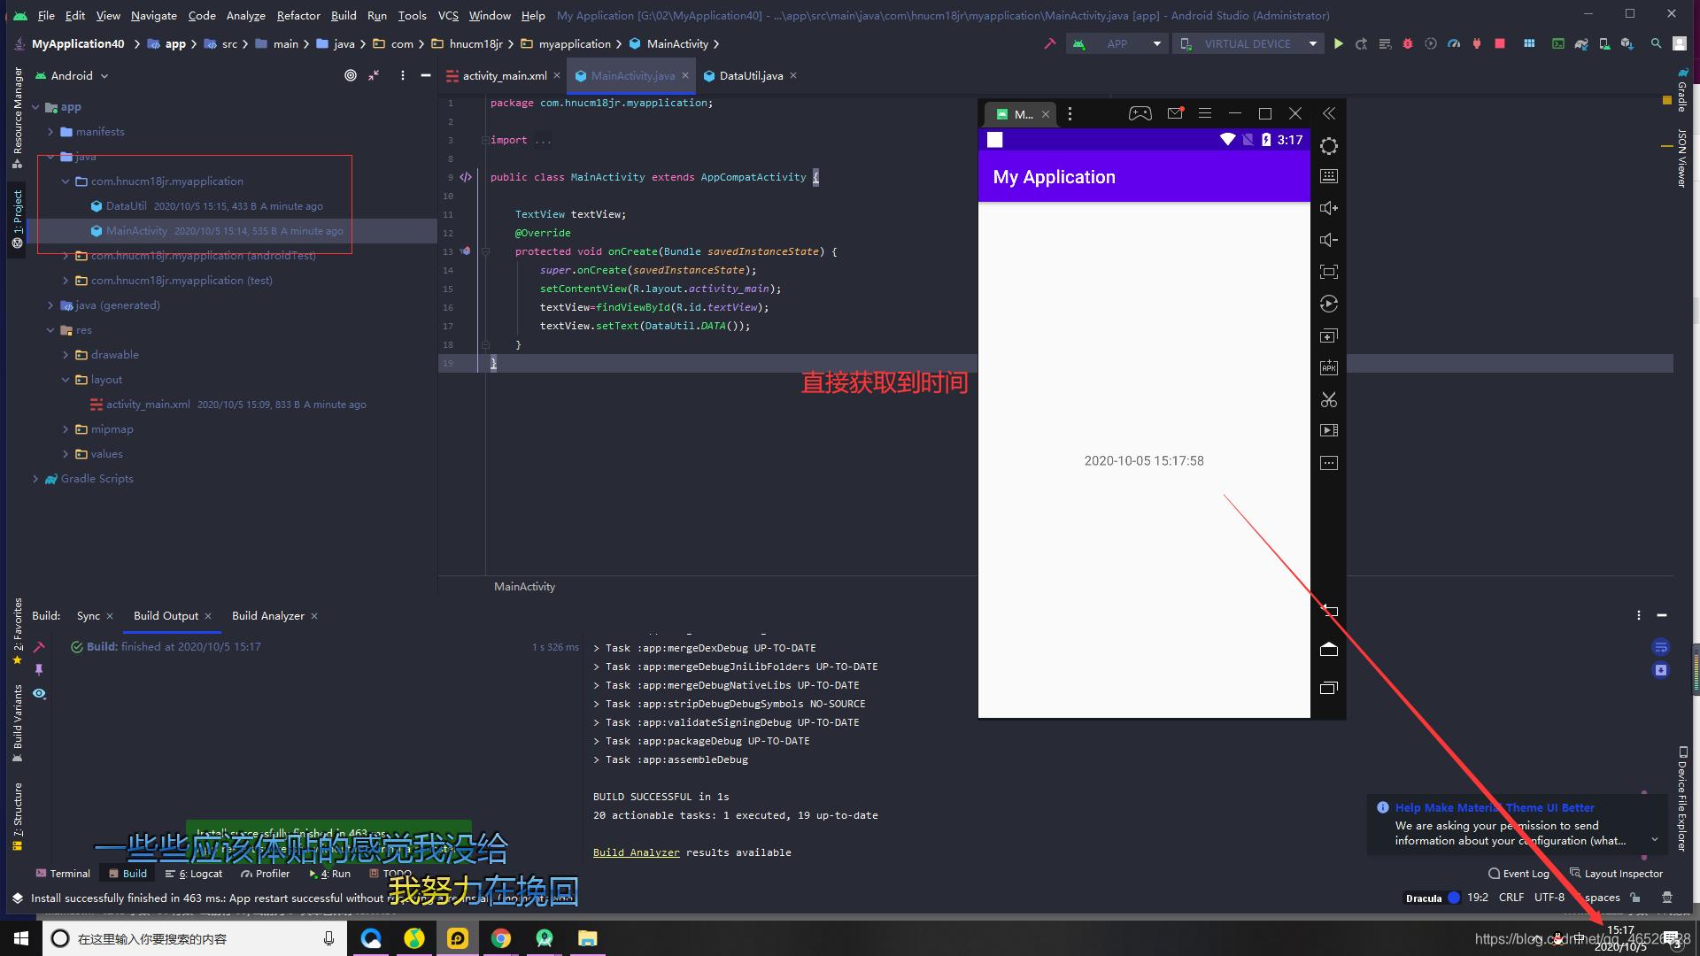Expand the values folder

point(66,454)
